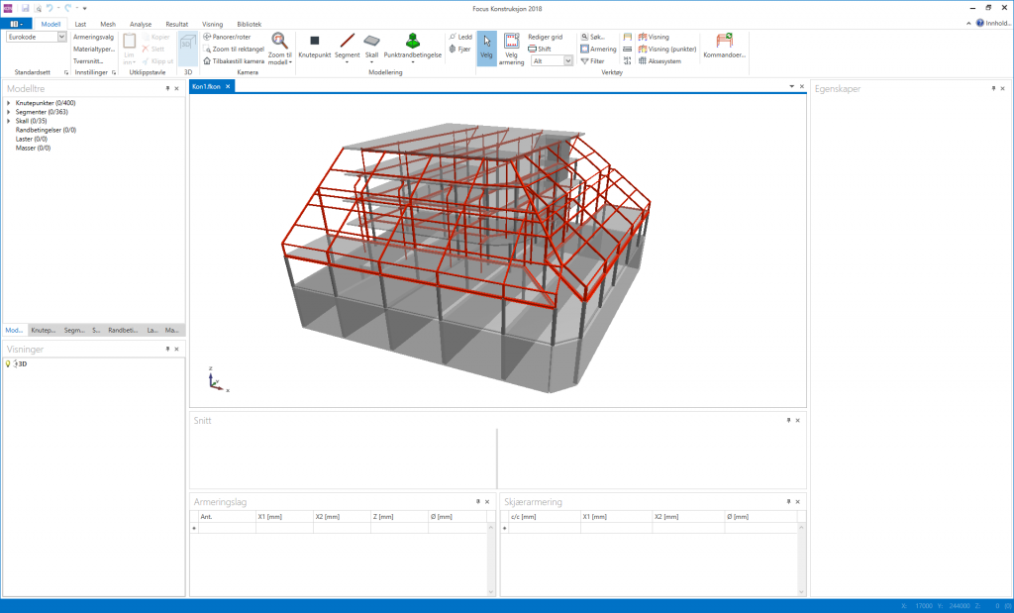Click Tilbakestill kamera home icon
1014x613 pixels.
(x=207, y=60)
